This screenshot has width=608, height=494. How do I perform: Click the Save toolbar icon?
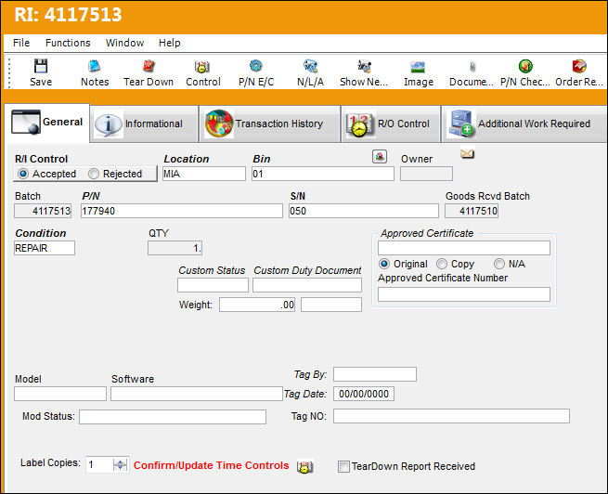point(41,66)
